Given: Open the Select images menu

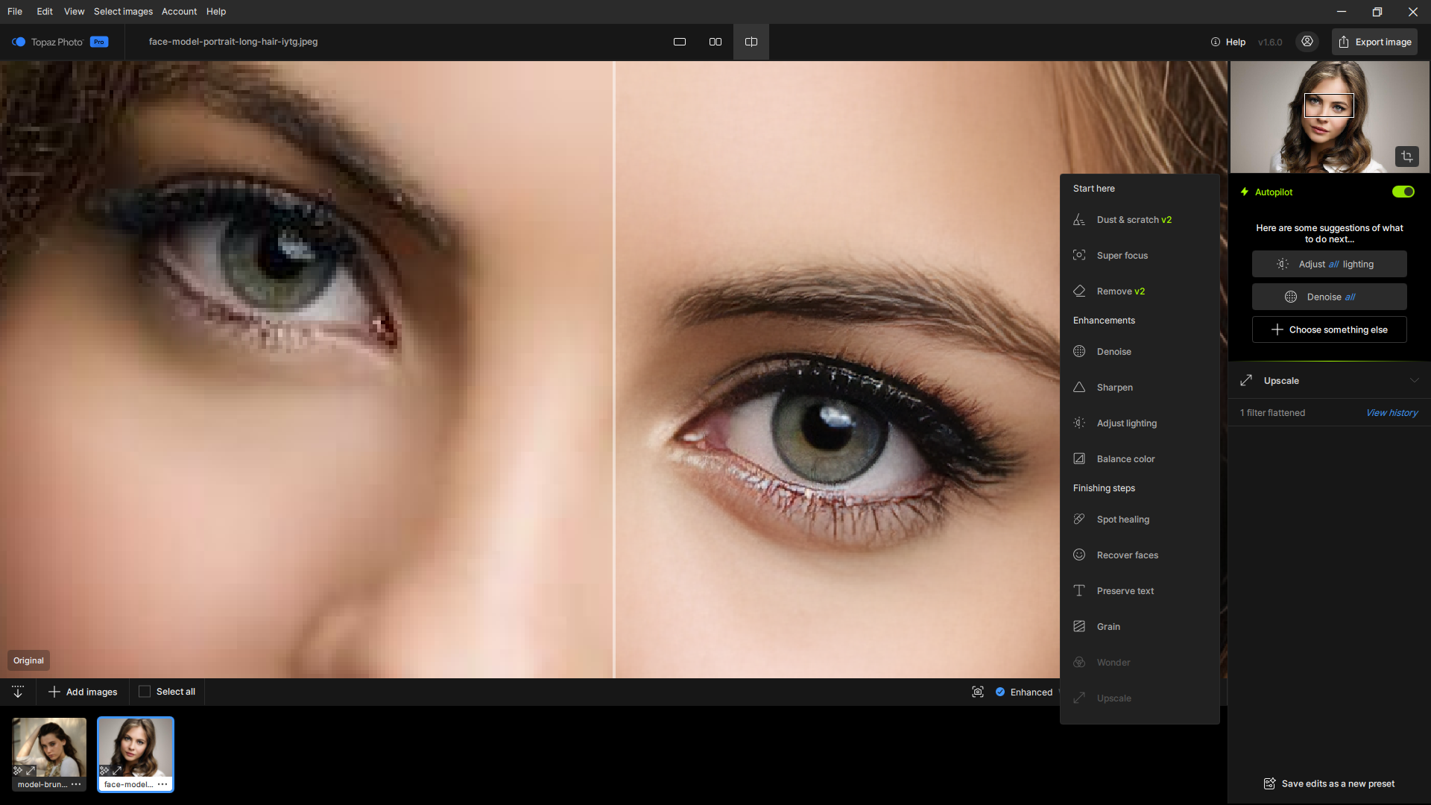Looking at the screenshot, I should (x=123, y=11).
